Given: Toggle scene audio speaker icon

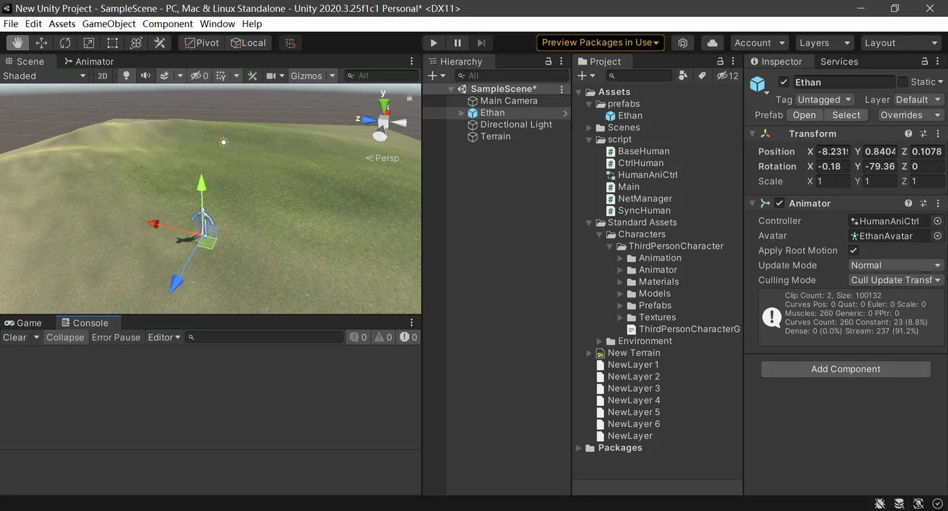Looking at the screenshot, I should click(x=145, y=76).
